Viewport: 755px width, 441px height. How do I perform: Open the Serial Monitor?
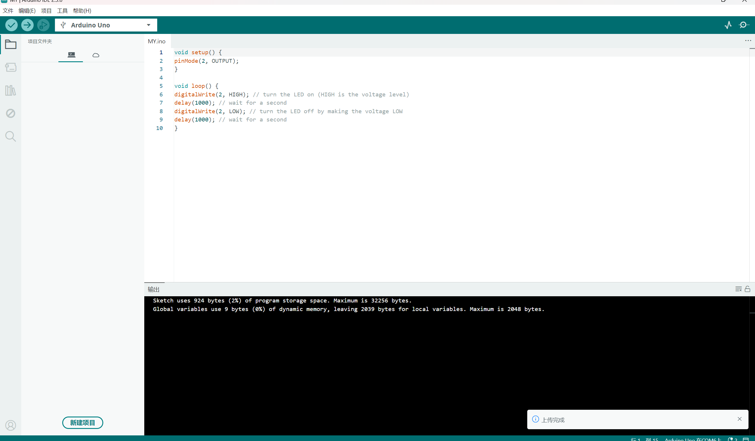point(743,25)
